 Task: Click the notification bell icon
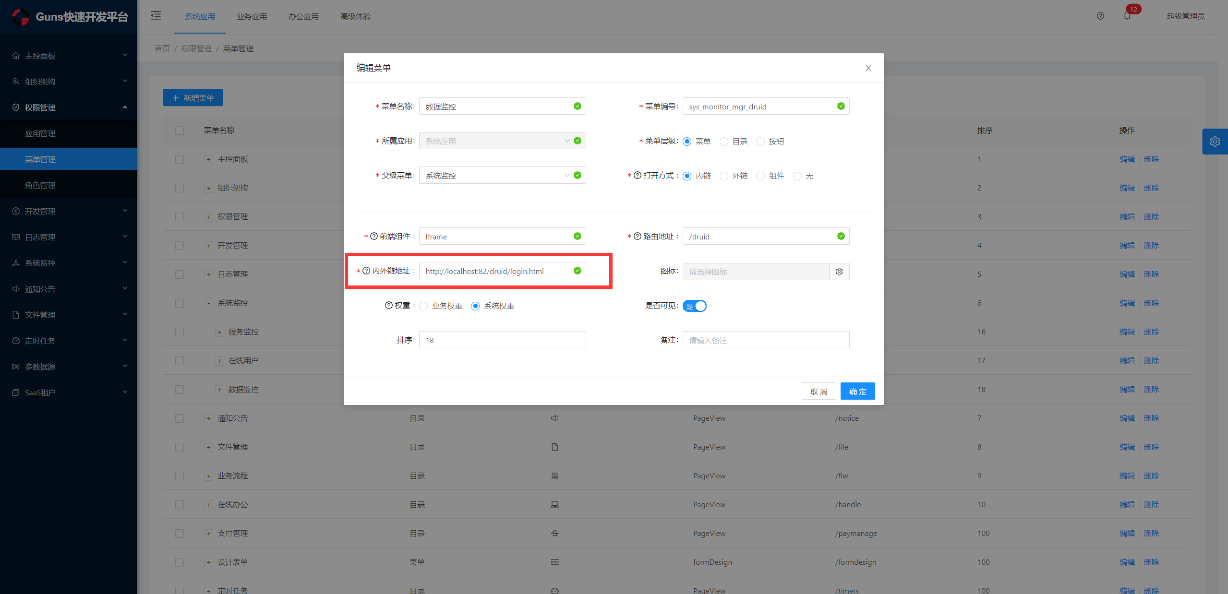point(1127,16)
